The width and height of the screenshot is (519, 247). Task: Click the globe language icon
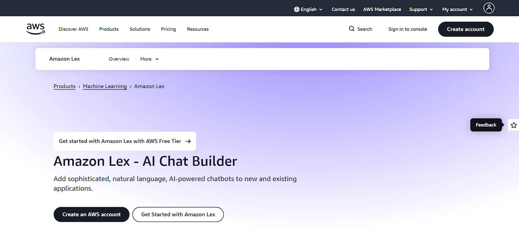click(x=296, y=9)
